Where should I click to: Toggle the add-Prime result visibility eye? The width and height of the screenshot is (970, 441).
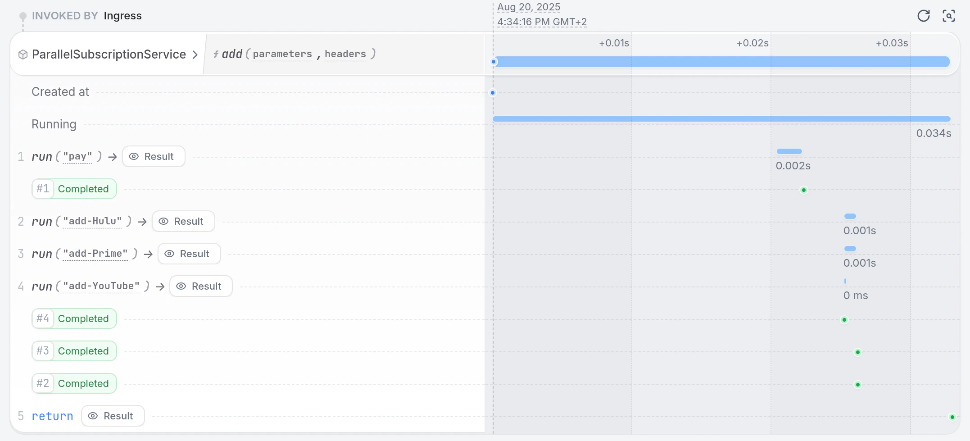[x=169, y=254]
